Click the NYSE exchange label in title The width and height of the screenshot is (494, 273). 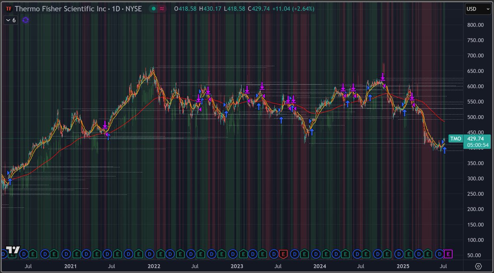tap(133, 9)
